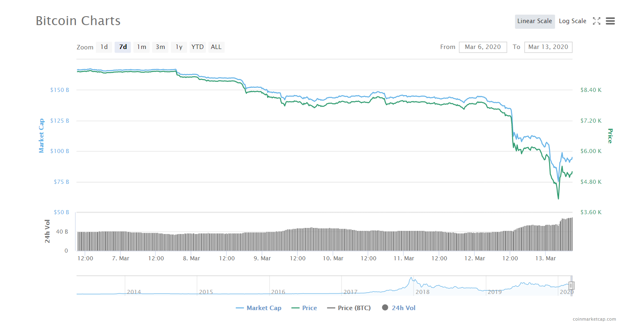The height and width of the screenshot is (334, 633).
Task: Set zoom to 1y
Action: pyautogui.click(x=179, y=47)
